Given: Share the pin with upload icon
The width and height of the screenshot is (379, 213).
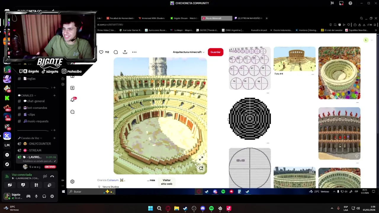Looking at the screenshot, I should 125,52.
